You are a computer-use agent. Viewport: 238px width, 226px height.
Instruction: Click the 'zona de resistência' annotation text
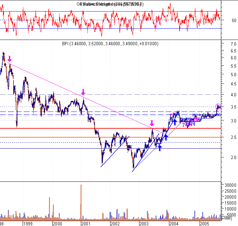click(x=206, y=115)
